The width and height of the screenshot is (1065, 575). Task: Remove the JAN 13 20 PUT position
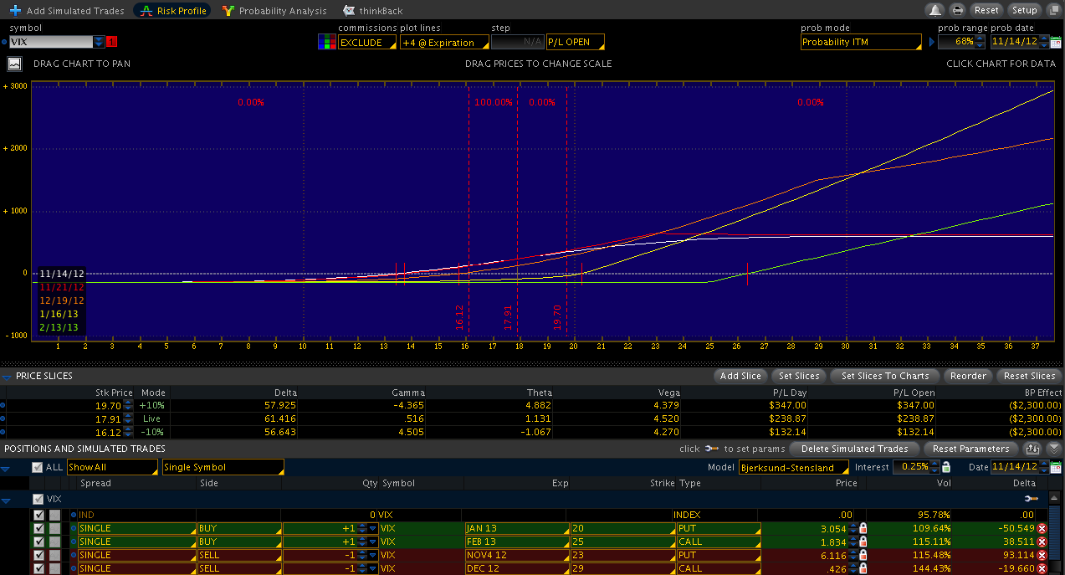1042,528
